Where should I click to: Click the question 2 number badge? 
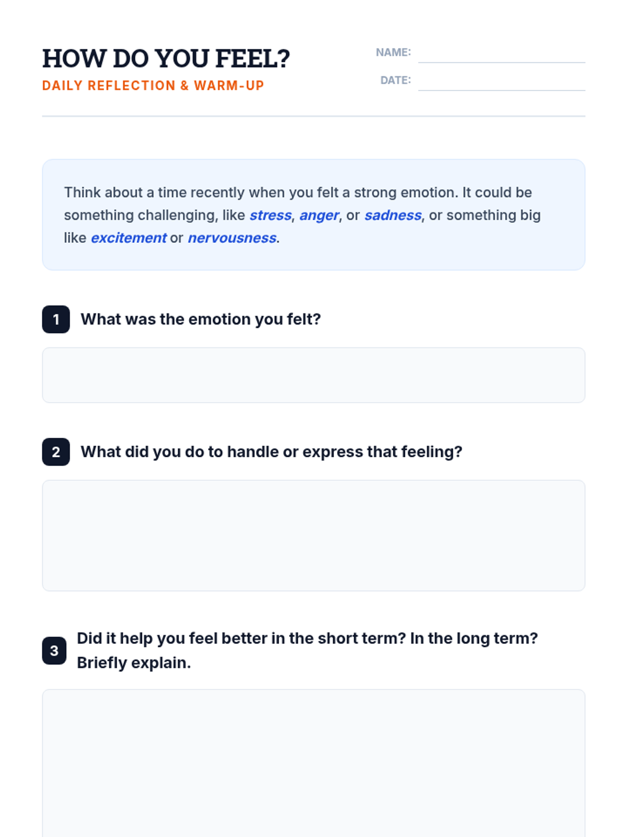pos(56,452)
